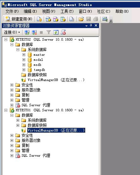Open the 窗口(W) menu
Viewport: 140px width, 175px height.
(85, 11)
